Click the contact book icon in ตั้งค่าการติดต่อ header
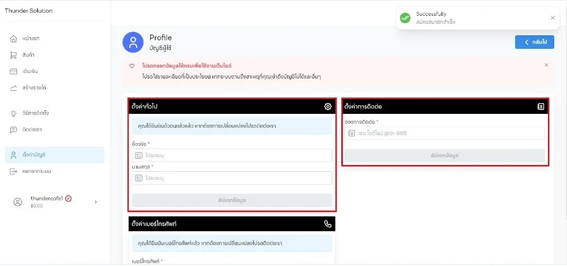The image size is (567, 266). (x=541, y=107)
